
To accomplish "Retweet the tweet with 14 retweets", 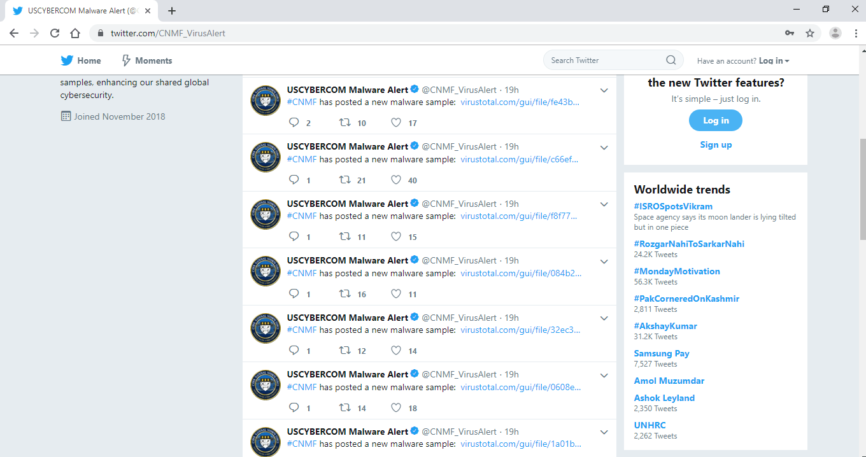I will click(x=345, y=408).
